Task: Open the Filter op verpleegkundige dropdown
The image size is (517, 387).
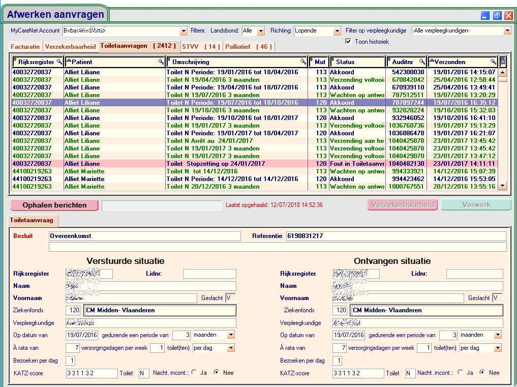Action: point(507,31)
